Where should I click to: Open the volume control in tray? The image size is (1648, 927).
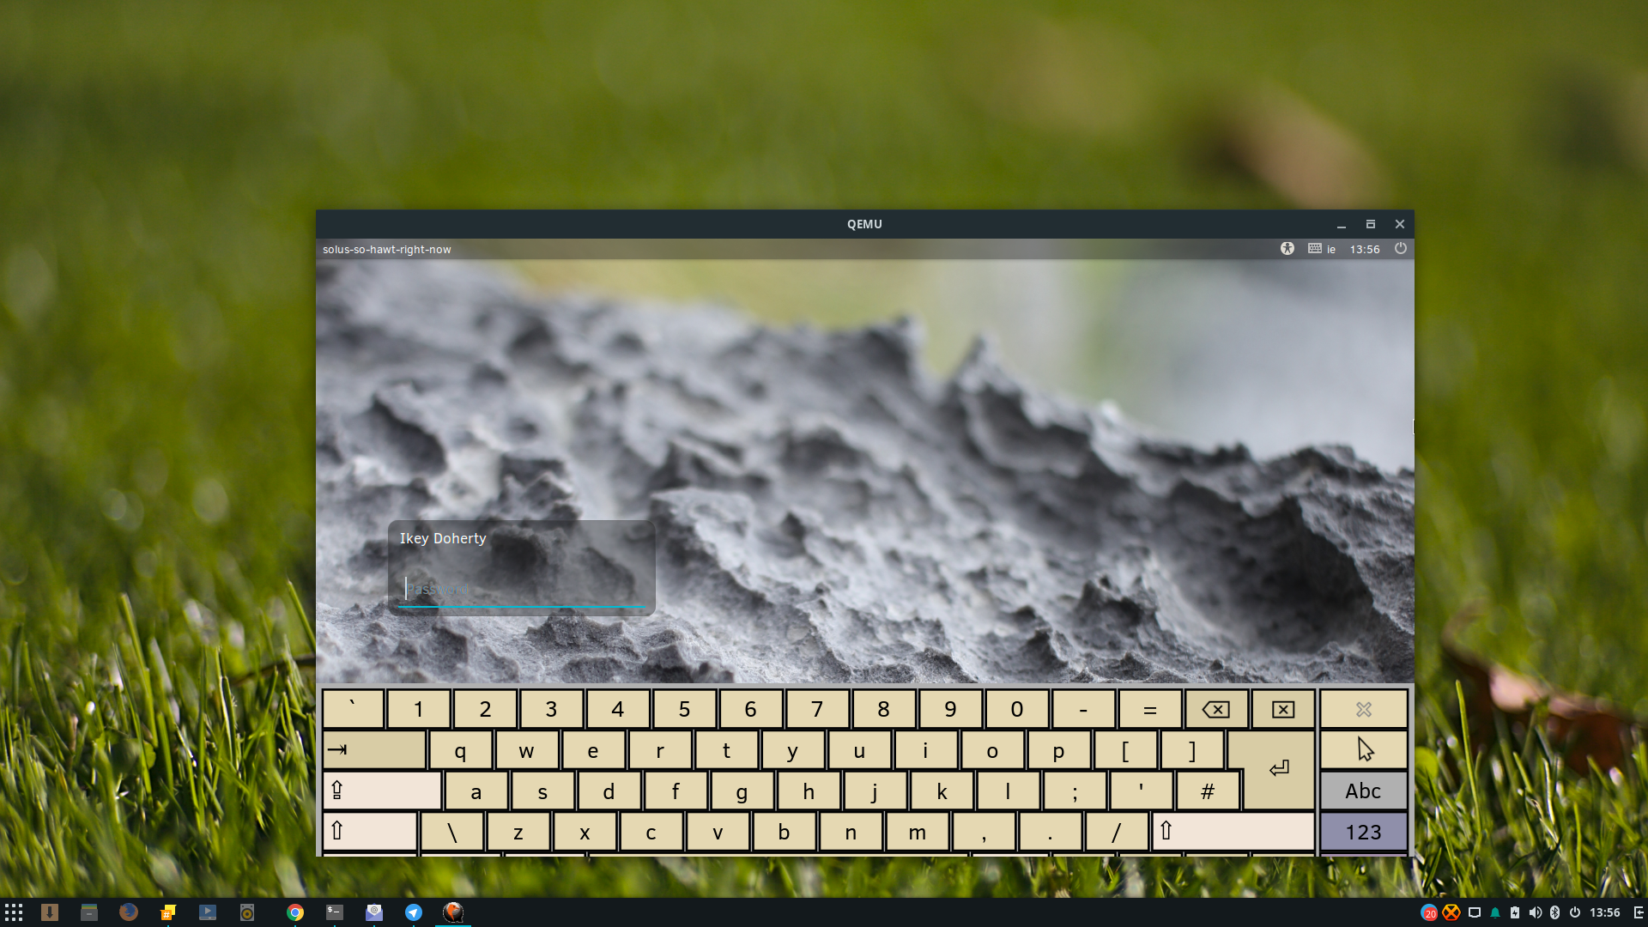(x=1535, y=912)
